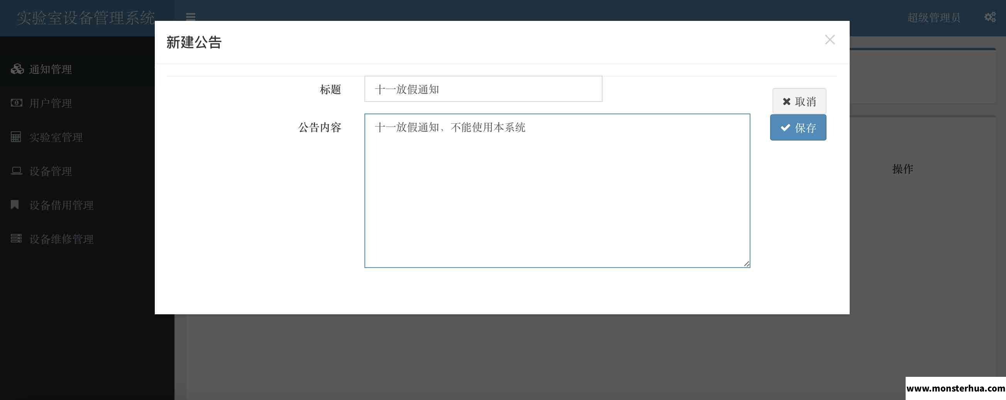Click the laptop icon beside 设备管理
This screenshot has width=1006, height=400.
point(16,171)
